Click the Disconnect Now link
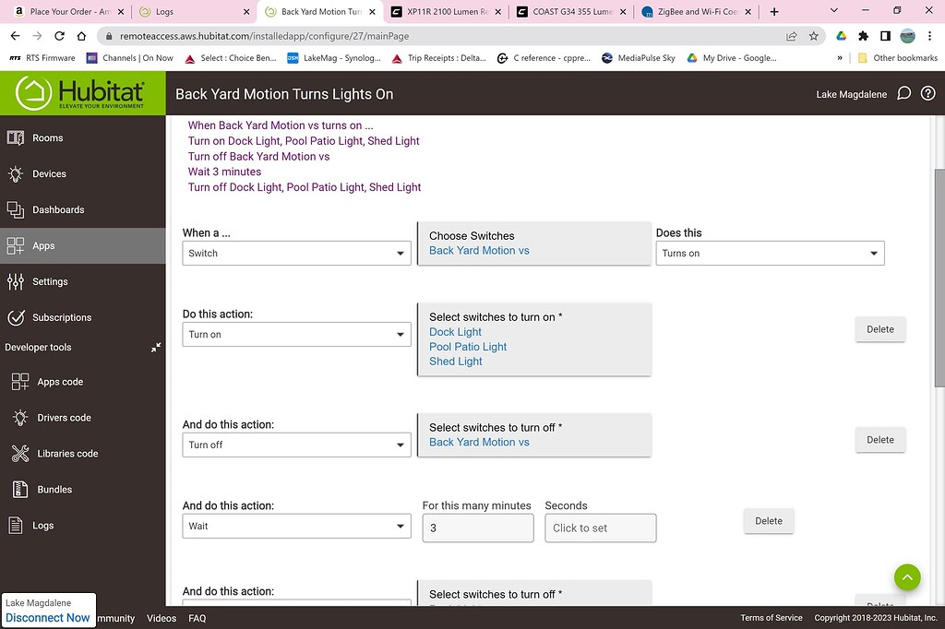This screenshot has height=629, width=945. (x=48, y=618)
